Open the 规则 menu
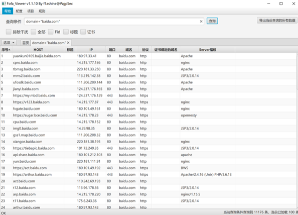Image resolution: width=298 pixels, height=215 pixels. pyautogui.click(x=42, y=11)
